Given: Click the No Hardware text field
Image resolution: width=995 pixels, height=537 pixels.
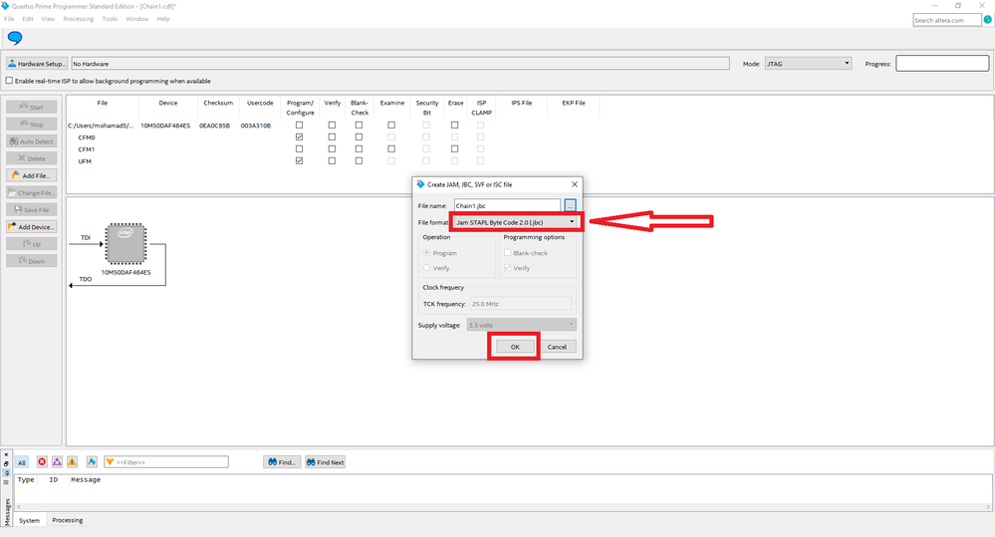Looking at the screenshot, I should point(400,64).
